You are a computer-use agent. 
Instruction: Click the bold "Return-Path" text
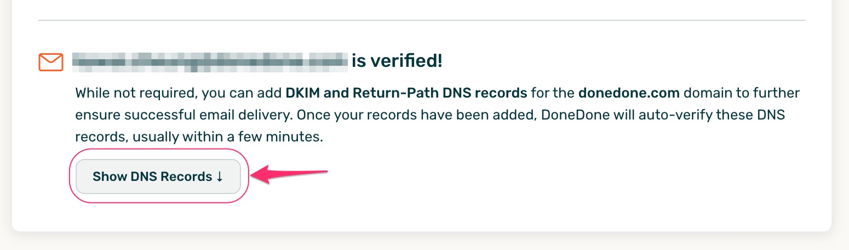(385, 93)
